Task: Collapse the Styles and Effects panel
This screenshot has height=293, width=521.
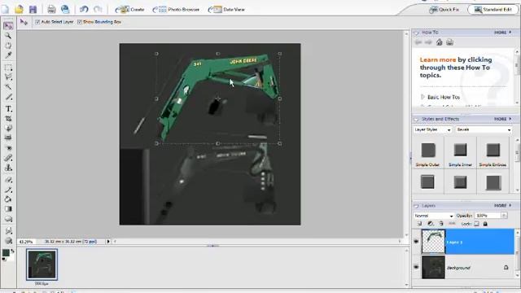Action: point(416,119)
